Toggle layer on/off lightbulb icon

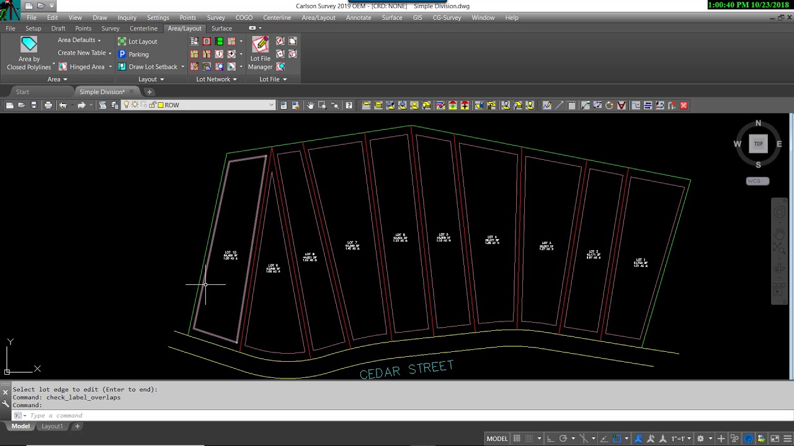126,105
